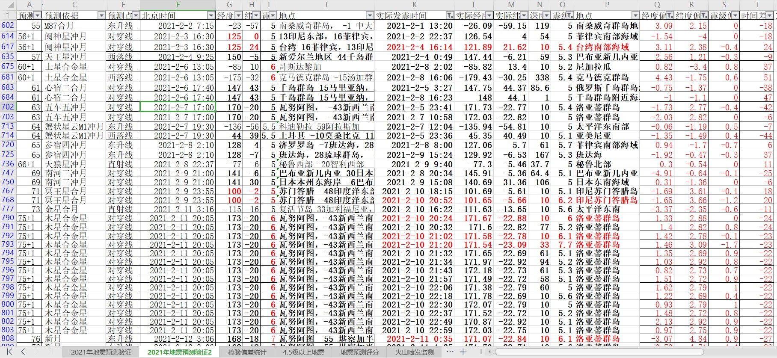Click the horizontal scrollbar at the bottom
This screenshot has width=777, height=358.
pos(599,352)
